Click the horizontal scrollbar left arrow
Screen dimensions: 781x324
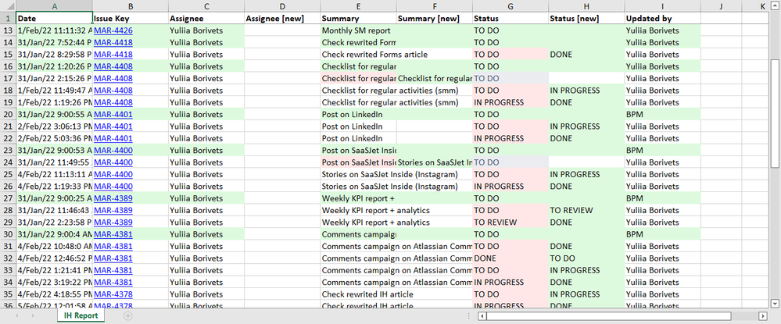tap(482, 316)
